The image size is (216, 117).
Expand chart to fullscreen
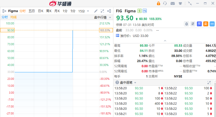102,11
